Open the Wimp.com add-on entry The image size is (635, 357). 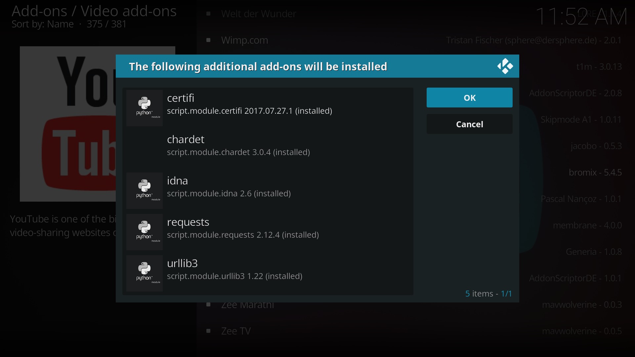point(244,40)
